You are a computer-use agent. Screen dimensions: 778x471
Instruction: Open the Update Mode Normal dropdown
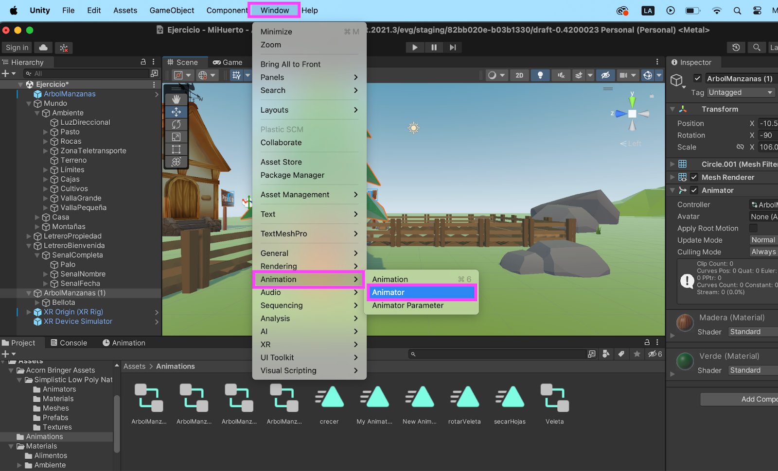pos(763,240)
